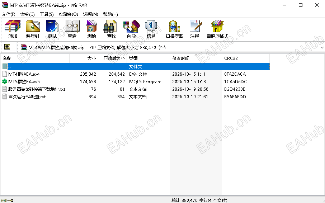325x203 pixels.
Task: Click the 添加 (Add) toolbar icon
Action: tap(13, 26)
